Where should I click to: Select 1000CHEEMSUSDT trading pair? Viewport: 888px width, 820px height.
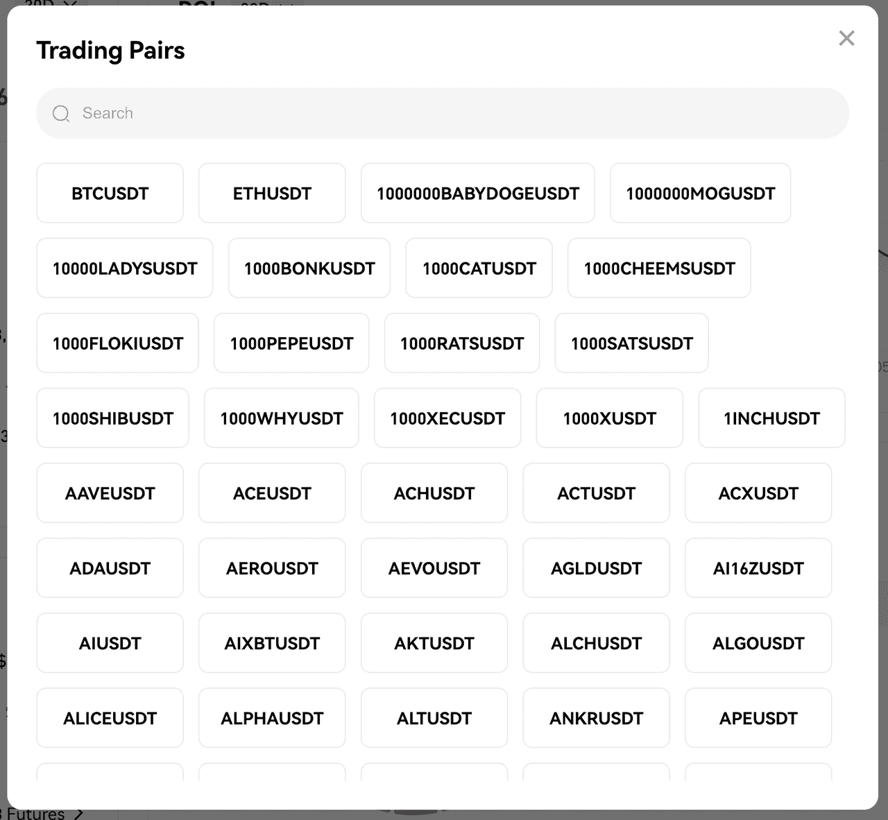pos(659,268)
